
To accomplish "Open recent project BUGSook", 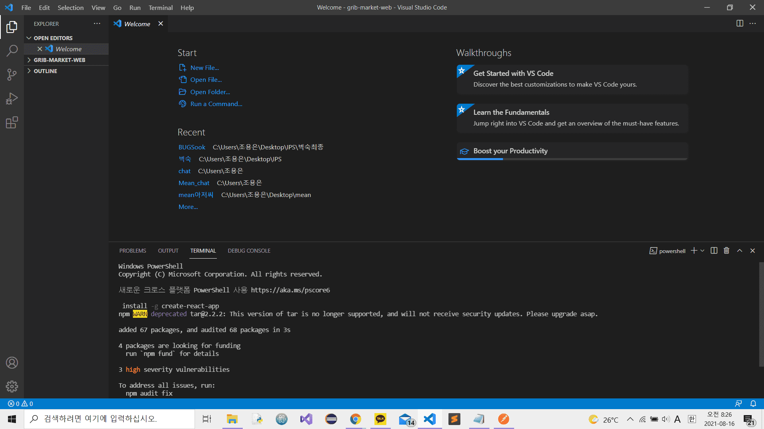I will (192, 147).
